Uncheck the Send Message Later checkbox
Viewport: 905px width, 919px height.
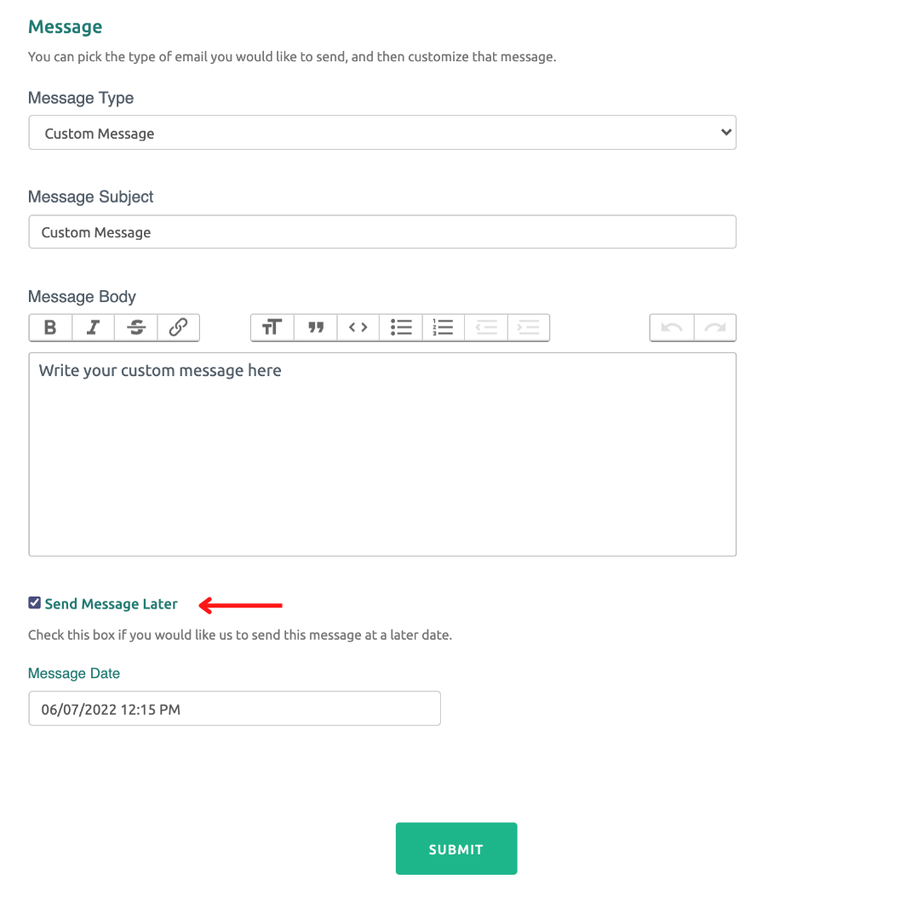35,602
